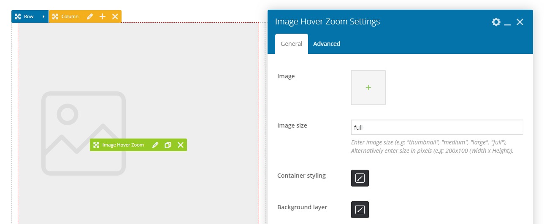This screenshot has width=544, height=224.
Task: Remove the Image Hover Zoom element
Action: point(181,145)
